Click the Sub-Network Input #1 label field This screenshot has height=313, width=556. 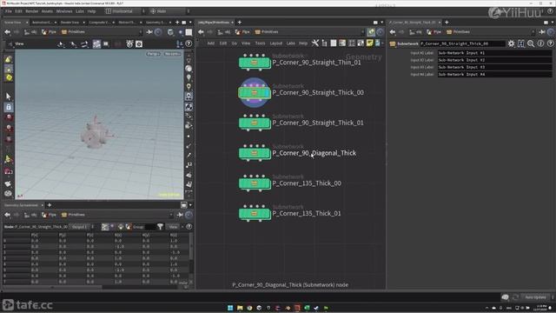click(x=494, y=53)
